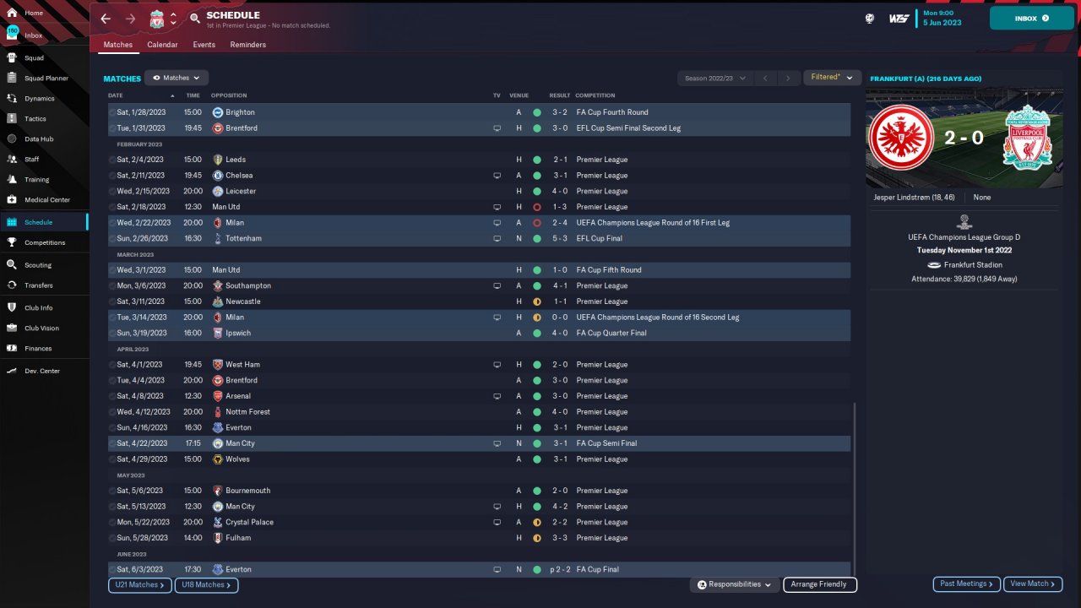Select Schedule in the sidebar
Screen dimensions: 1081x608
click(x=45, y=222)
